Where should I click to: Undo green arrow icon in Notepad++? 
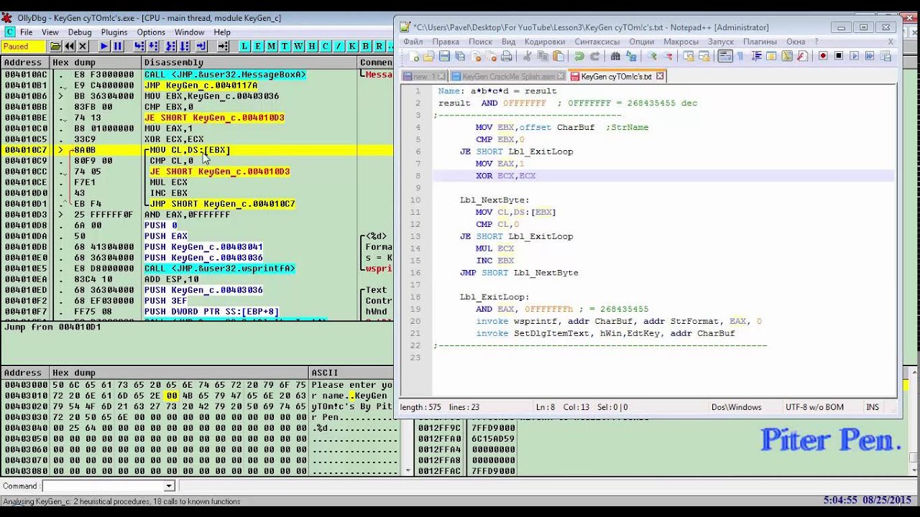(x=579, y=56)
